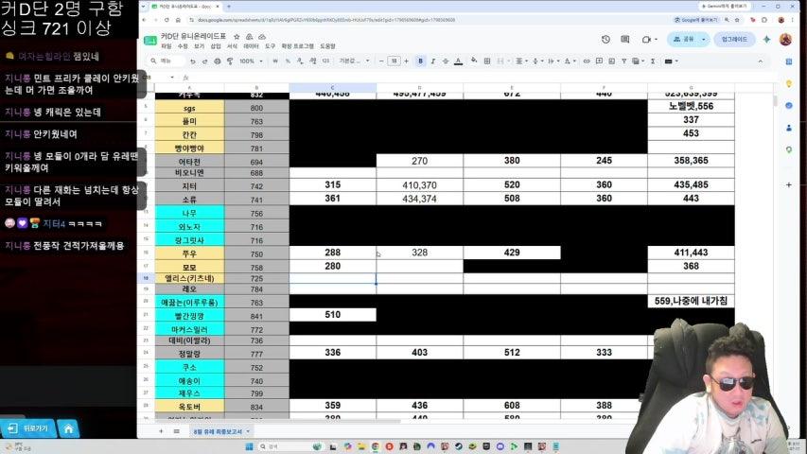
Task: Open version history clock icon
Action: point(605,39)
